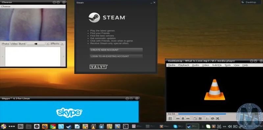Switch to the Skype window taskbar entry
The image size is (263, 130).
pos(179,126)
